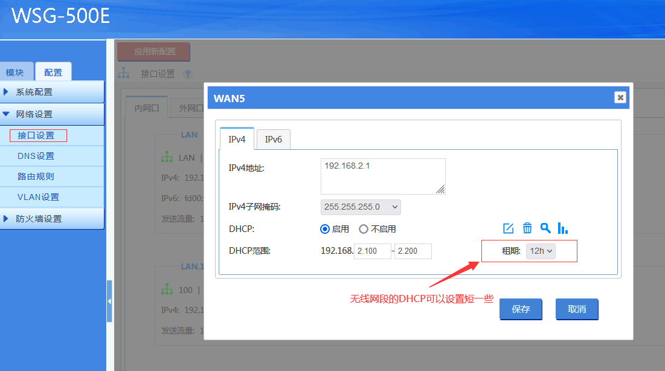Click the 保存 save button

521,309
